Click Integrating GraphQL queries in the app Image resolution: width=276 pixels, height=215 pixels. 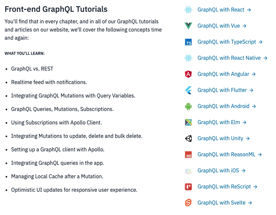(x=58, y=163)
